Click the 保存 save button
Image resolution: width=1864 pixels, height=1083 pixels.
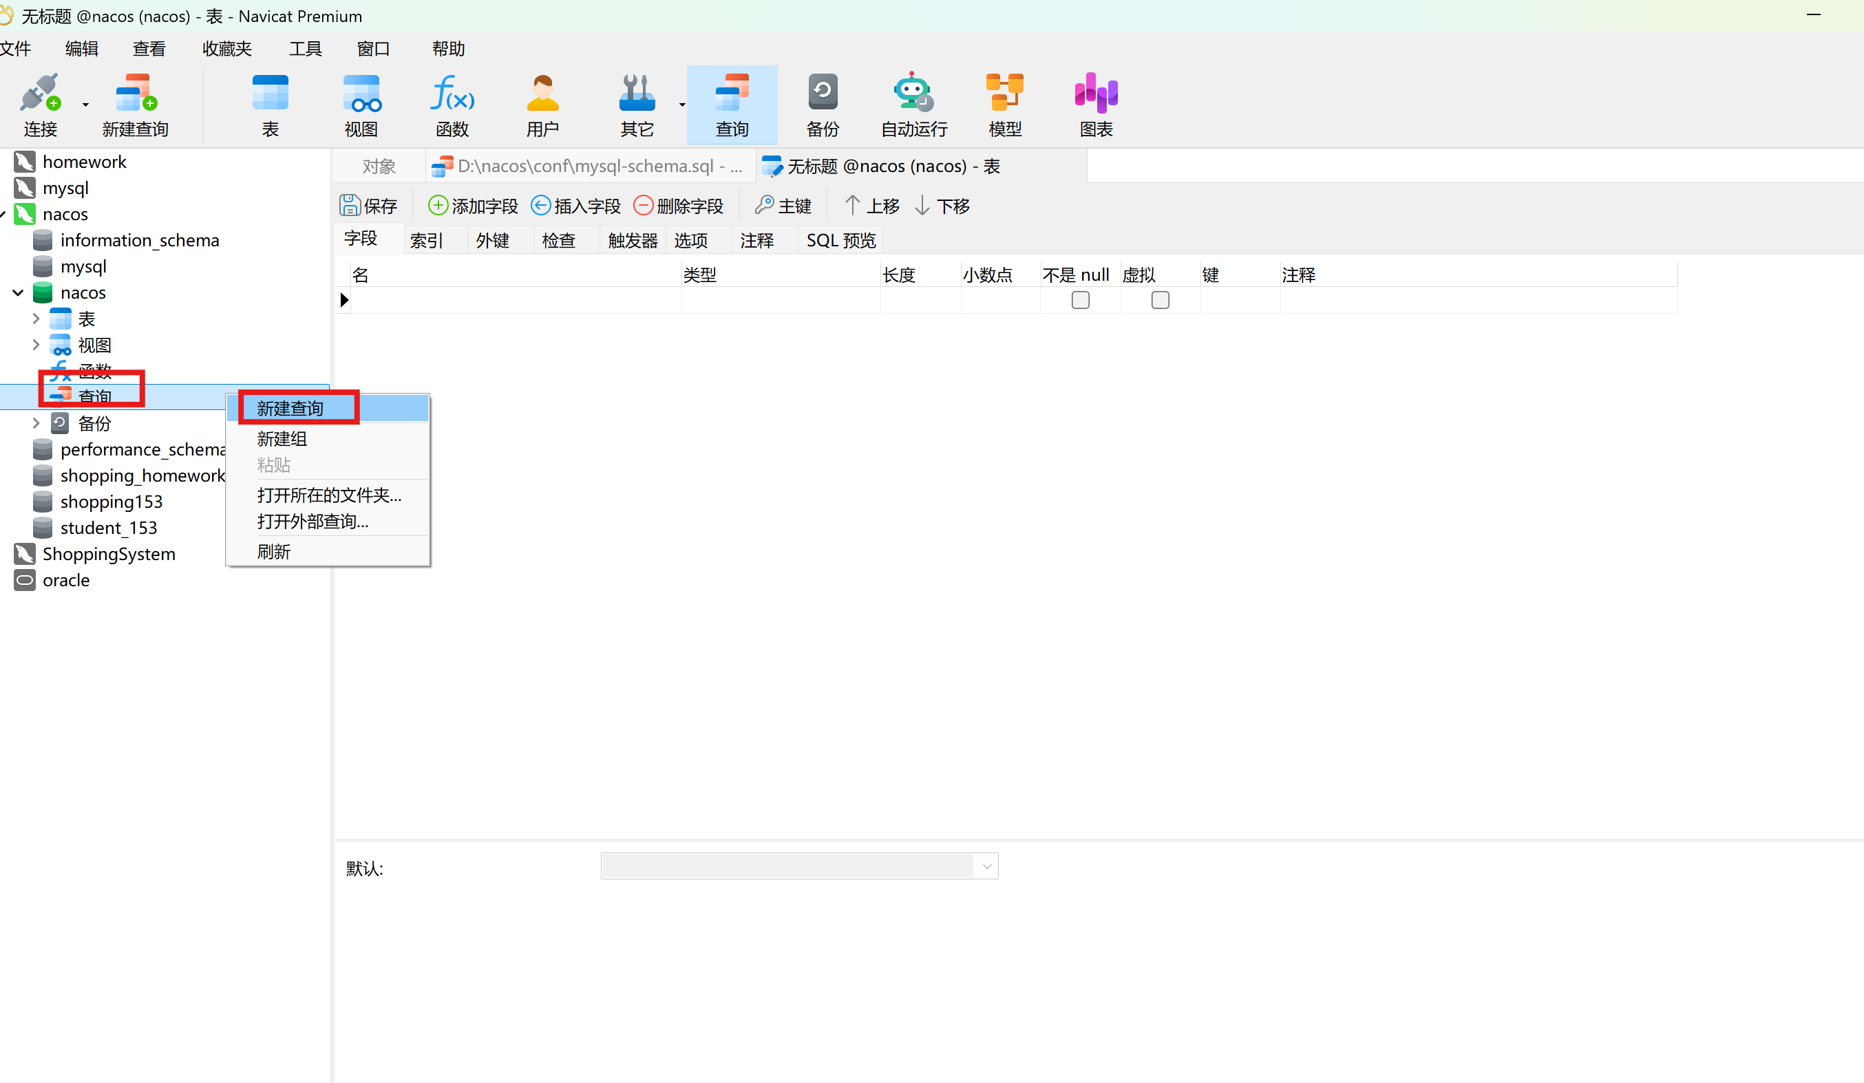(x=368, y=206)
